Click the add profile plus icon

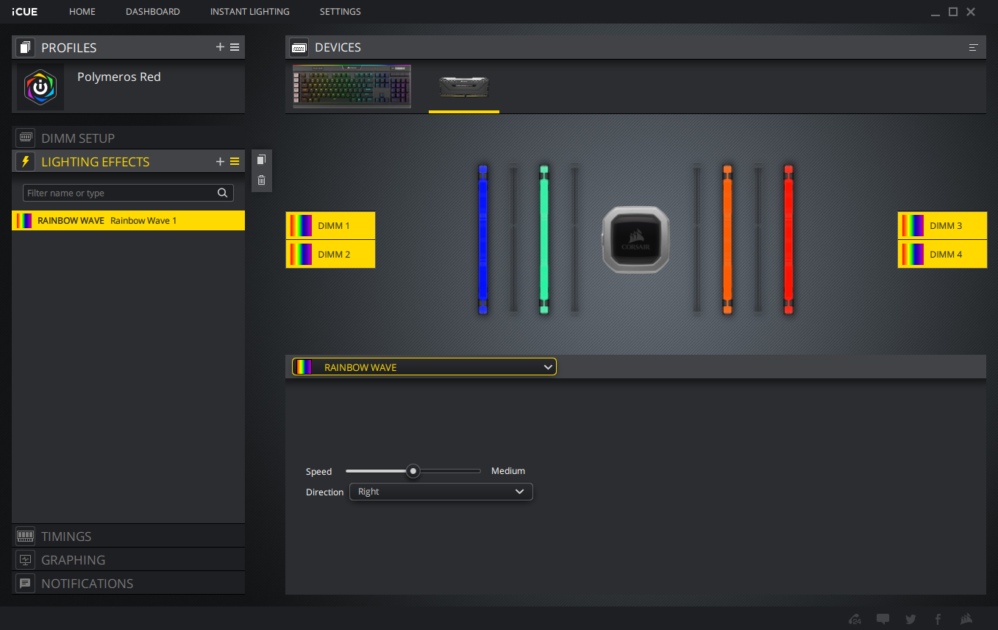coord(220,47)
